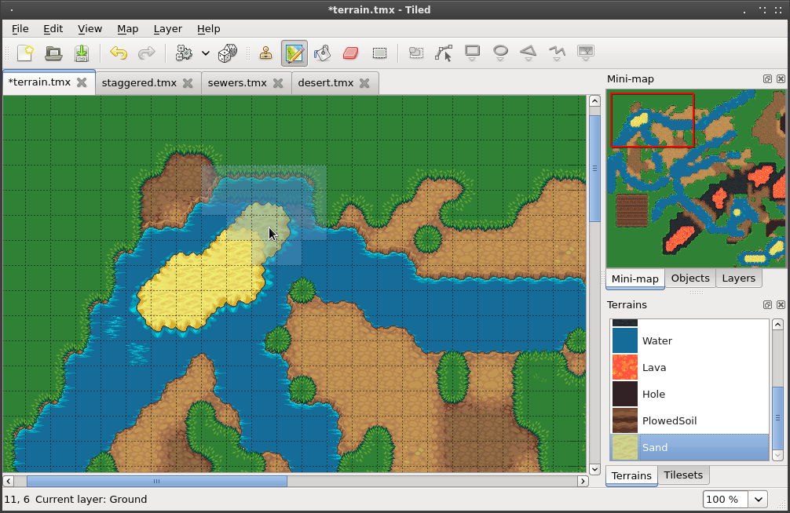Image resolution: width=790 pixels, height=513 pixels.
Task: Select the Bucket Fill tool
Action: (322, 53)
